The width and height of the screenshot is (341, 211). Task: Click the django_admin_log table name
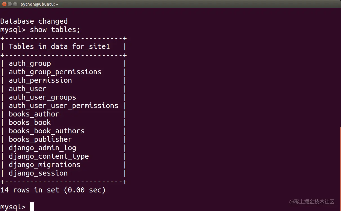pos(42,148)
